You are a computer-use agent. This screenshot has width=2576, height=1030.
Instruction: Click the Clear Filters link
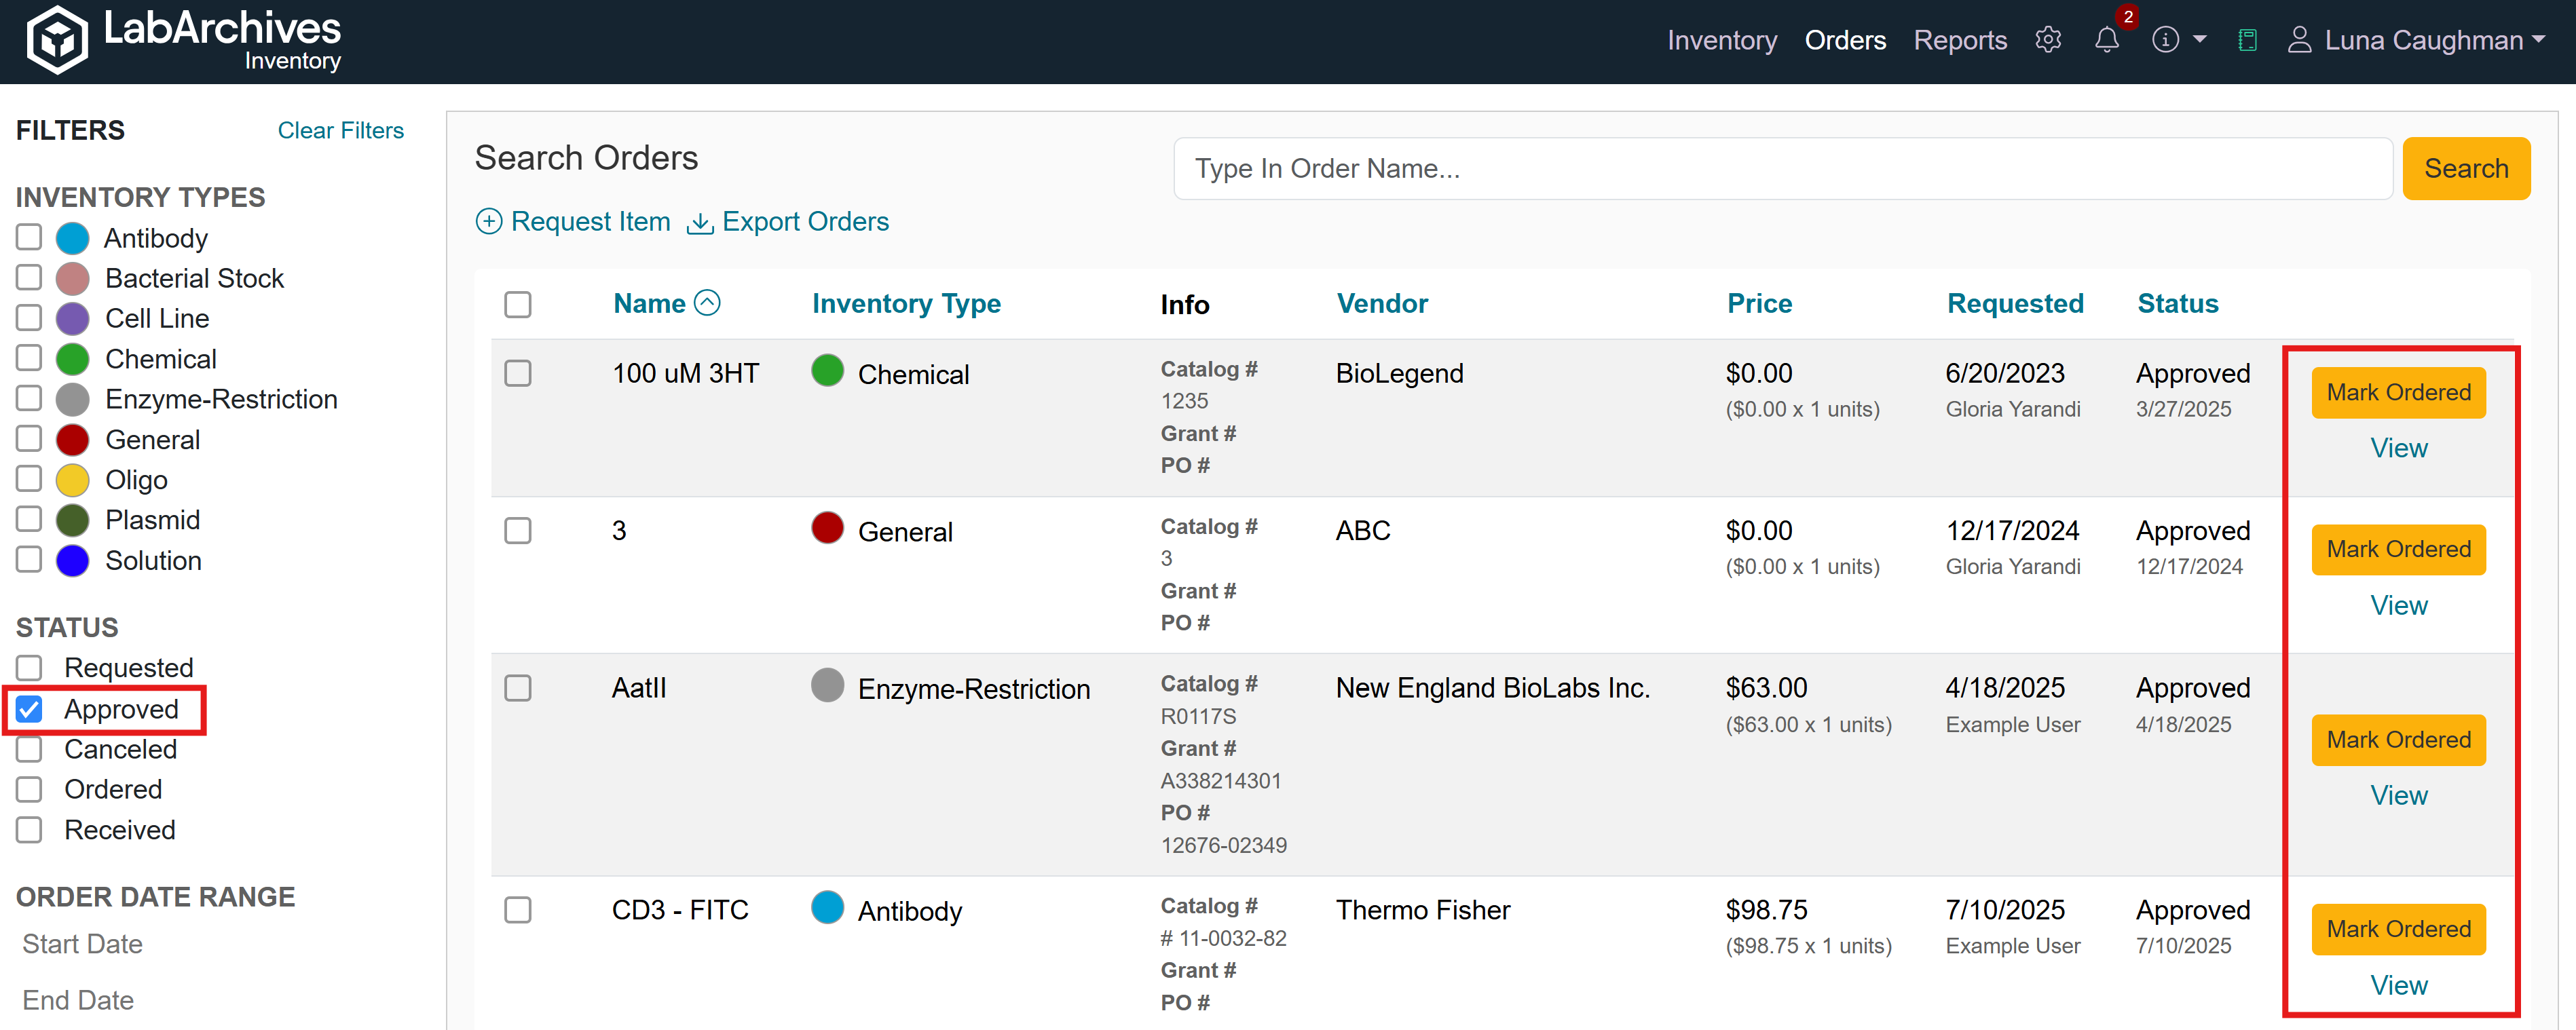tap(340, 130)
